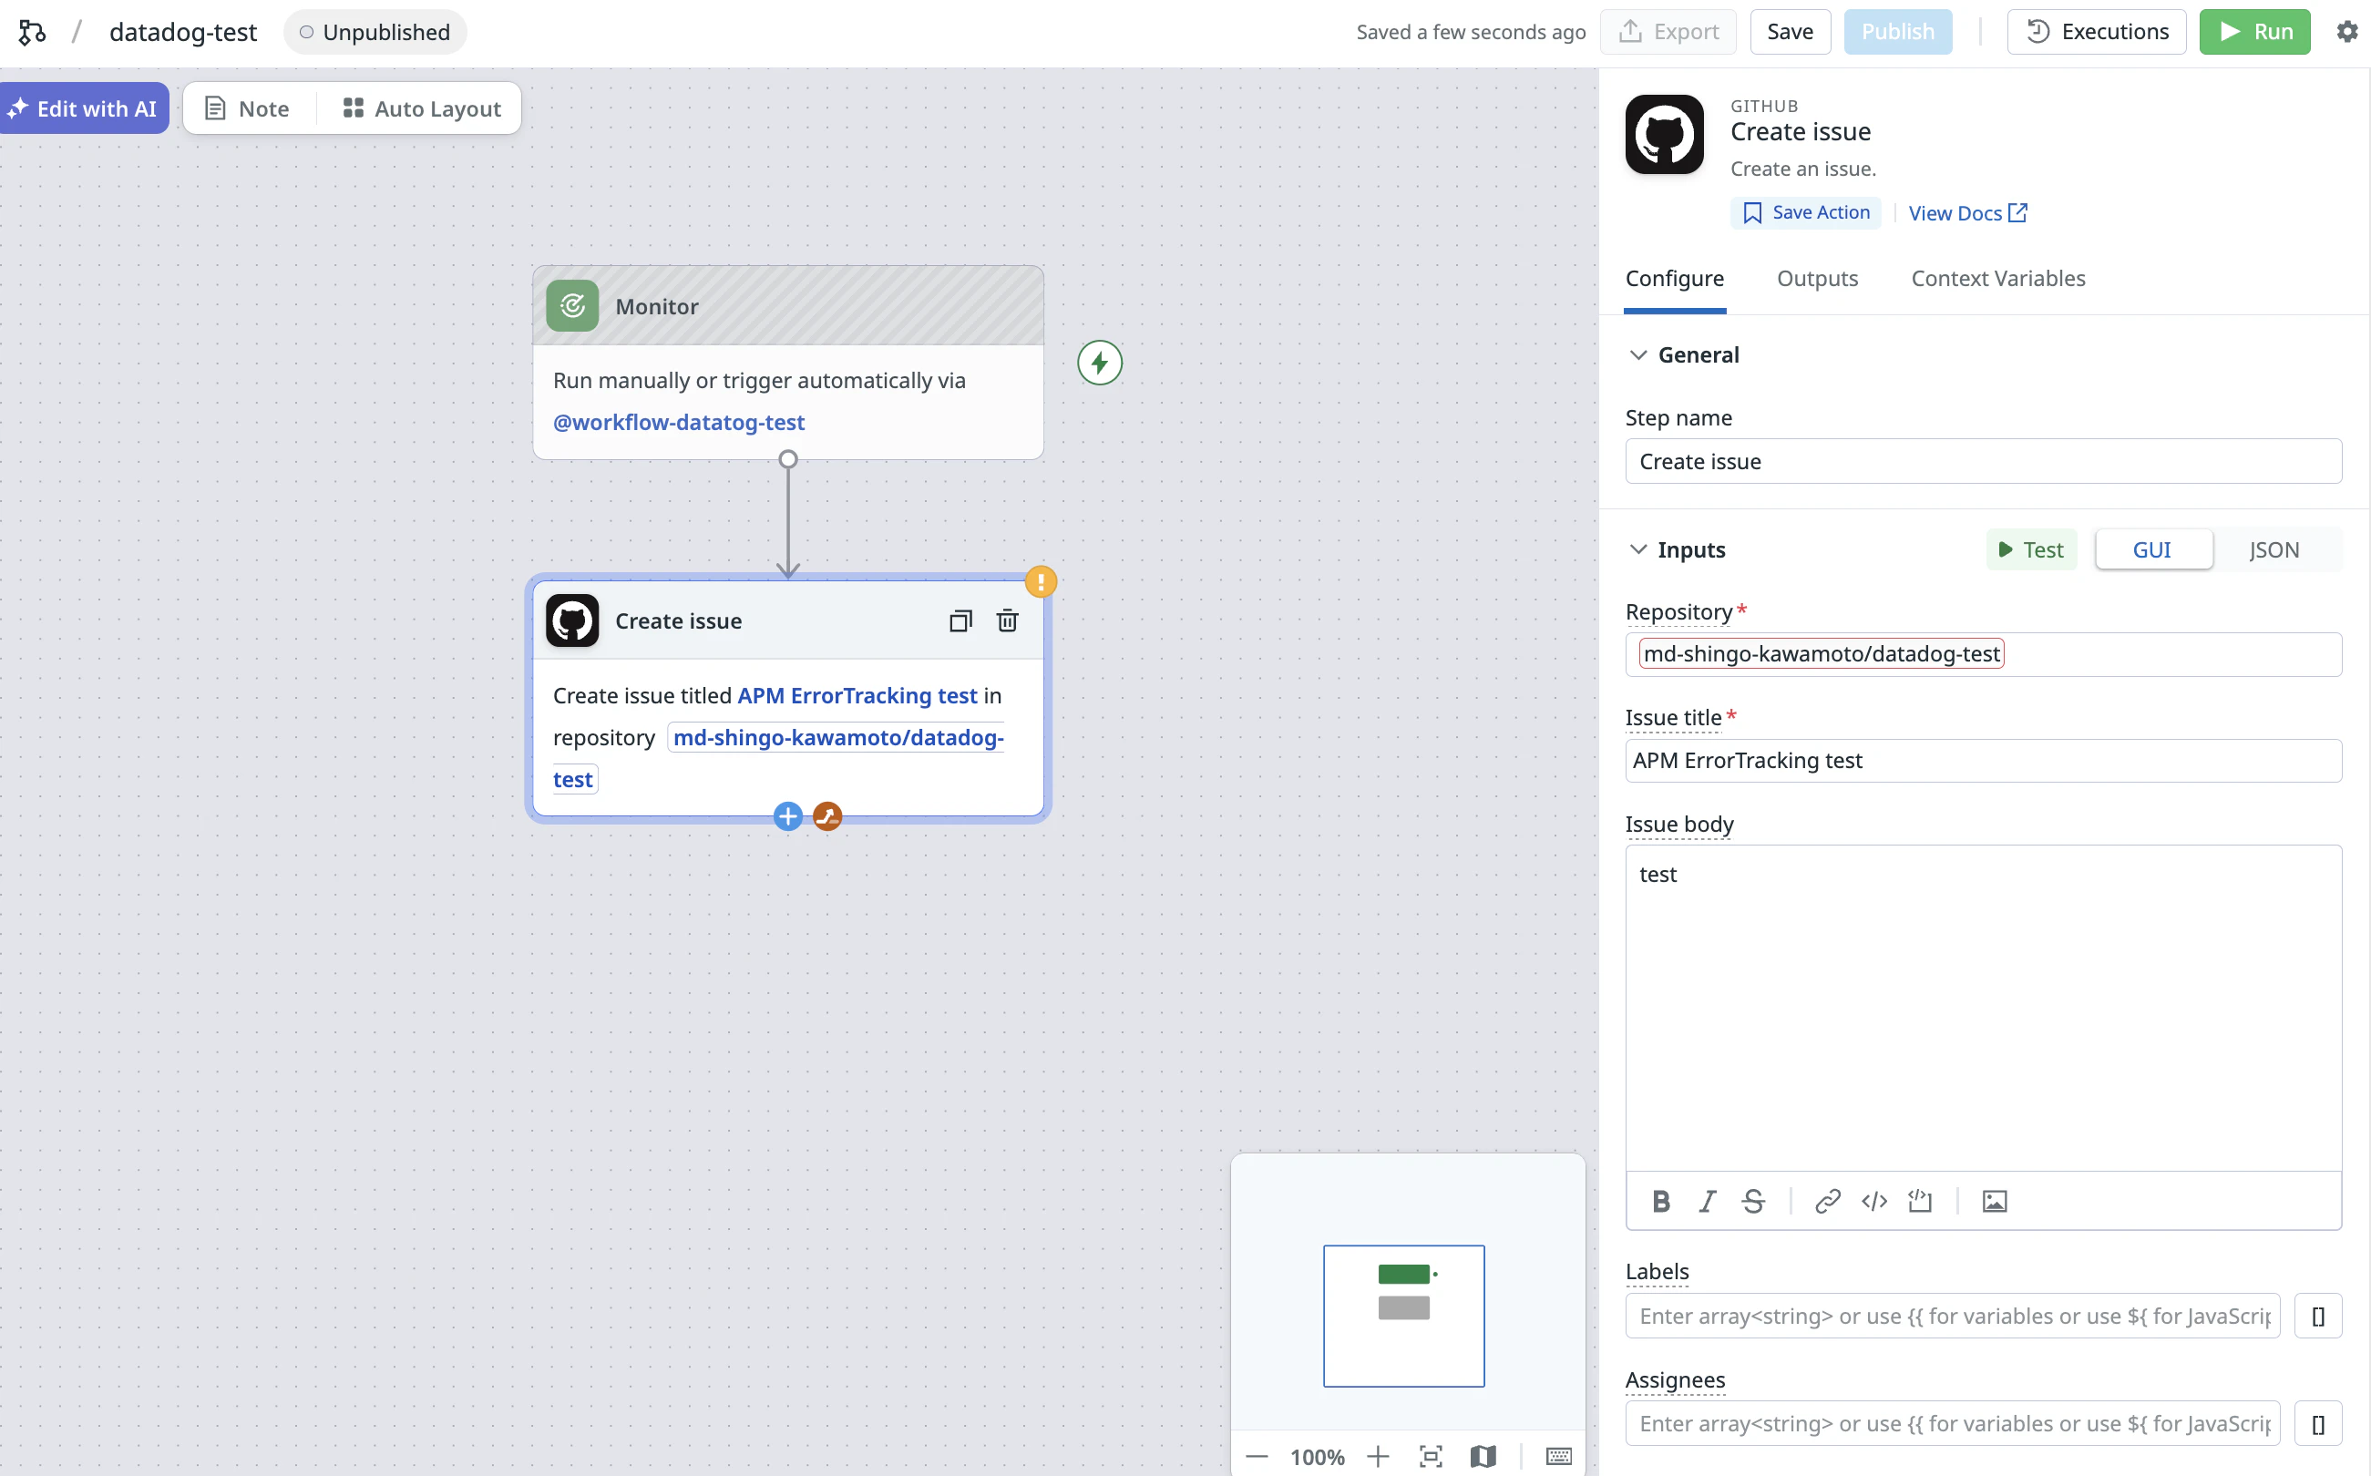Viewport: 2371px width, 1476px height.
Task: Open workflow Executions
Action: click(2097, 32)
